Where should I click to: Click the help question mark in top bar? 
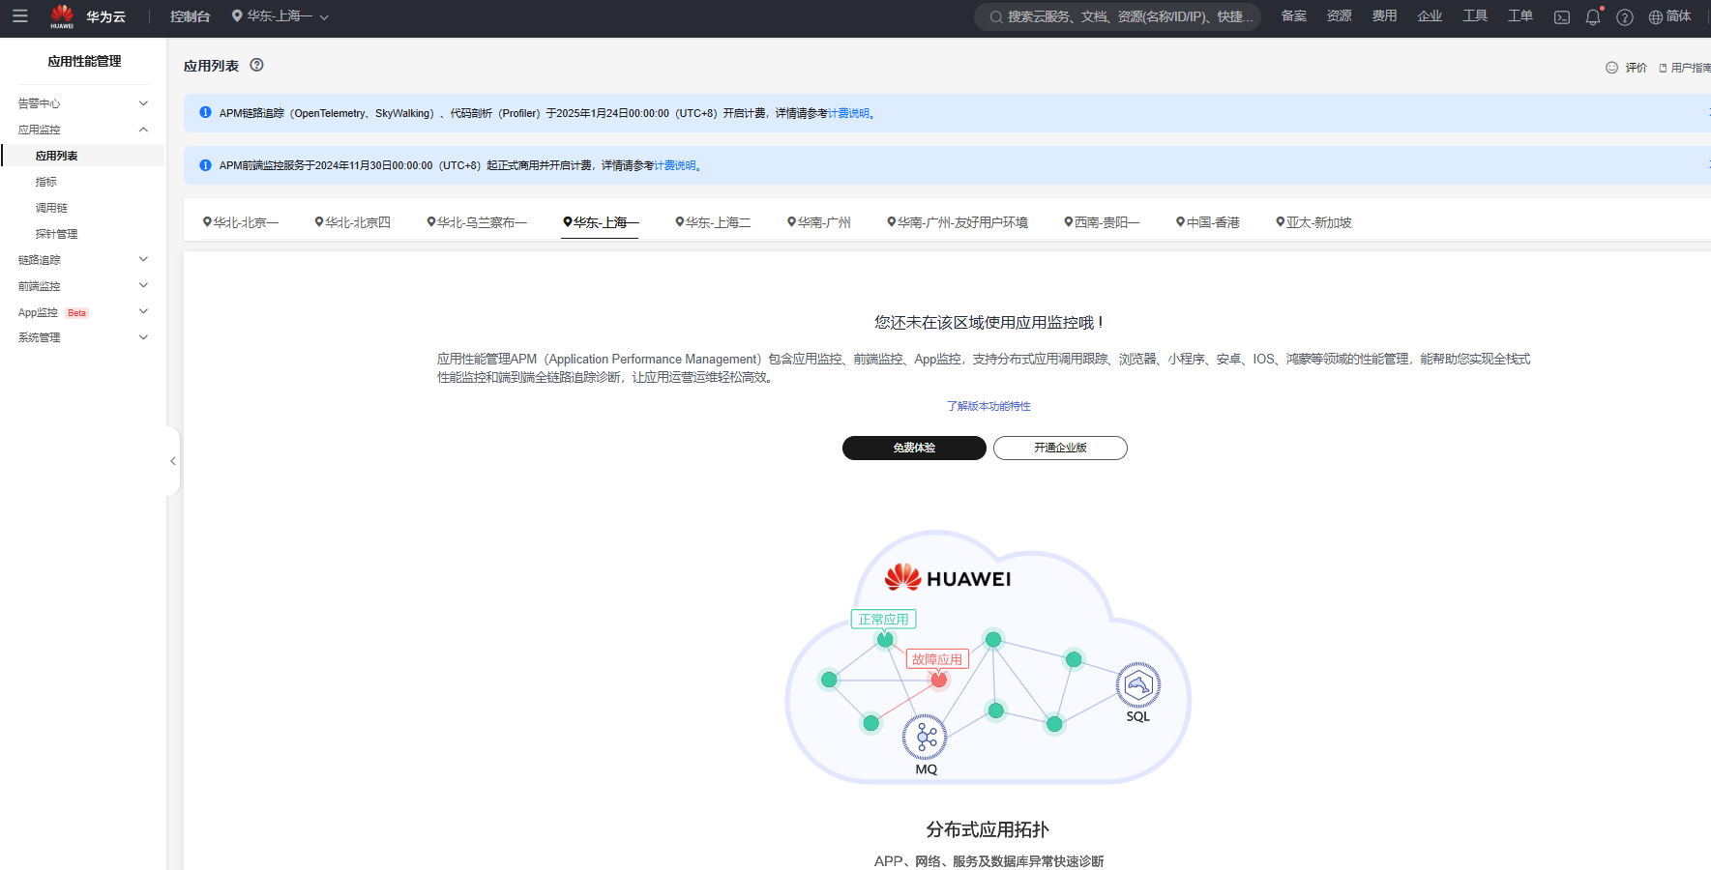point(1625,17)
